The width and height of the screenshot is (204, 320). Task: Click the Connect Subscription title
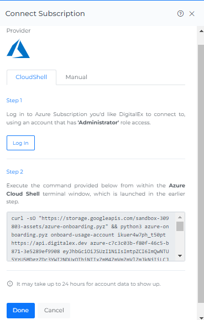pyautogui.click(x=45, y=14)
